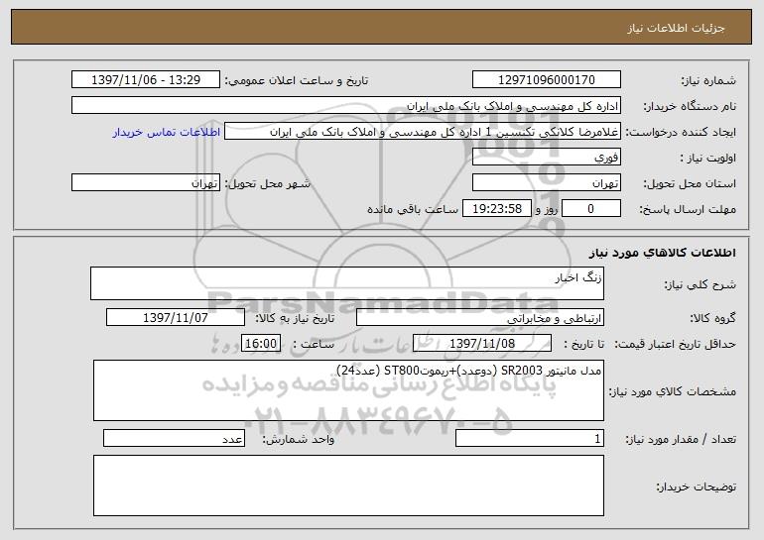This screenshot has height=540, width=764.
Task: Click the unit of measure field عدد
Action: point(174,438)
